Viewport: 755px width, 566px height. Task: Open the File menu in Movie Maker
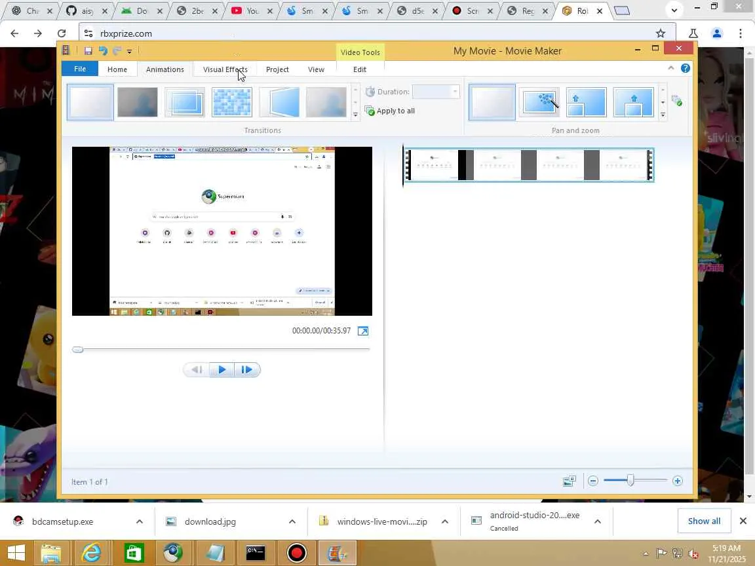click(x=80, y=69)
